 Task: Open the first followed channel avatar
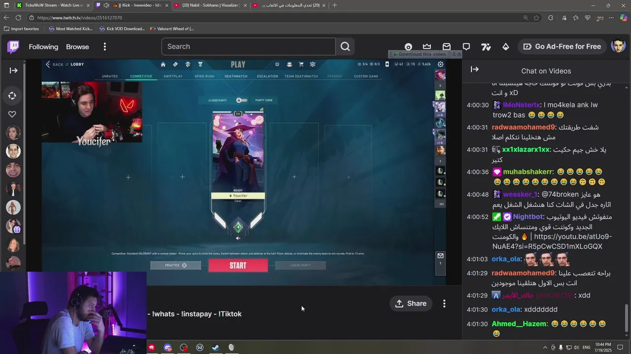pyautogui.click(x=13, y=133)
